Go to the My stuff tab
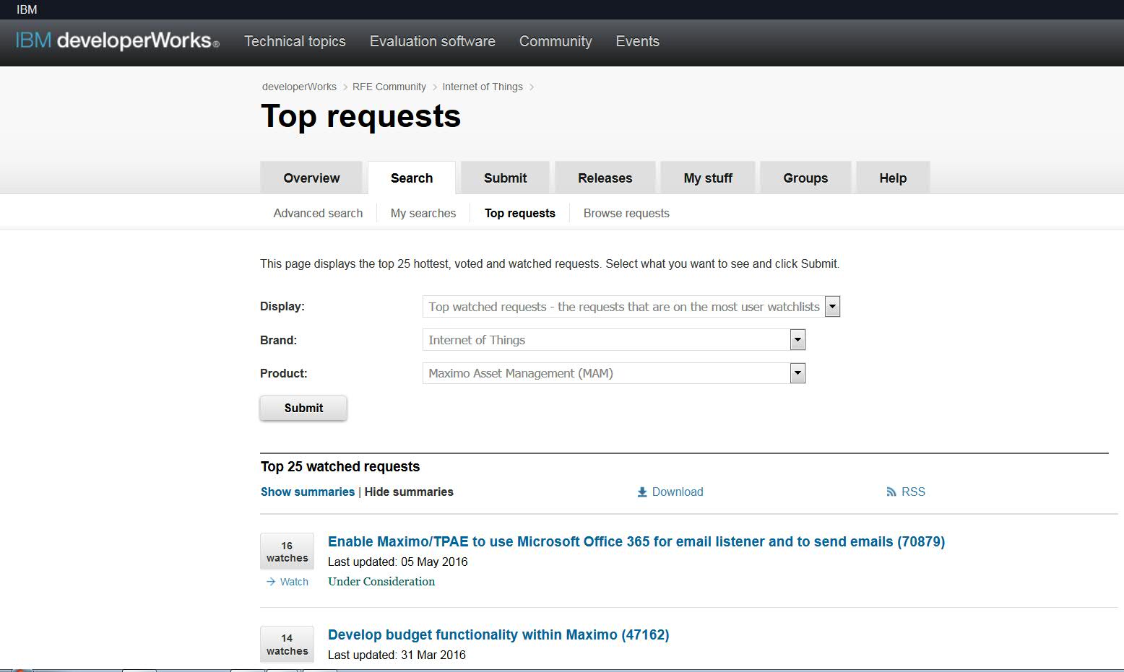The height and width of the screenshot is (672, 1124). tap(708, 178)
